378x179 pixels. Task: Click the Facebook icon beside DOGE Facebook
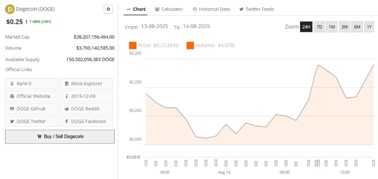pos(67,121)
